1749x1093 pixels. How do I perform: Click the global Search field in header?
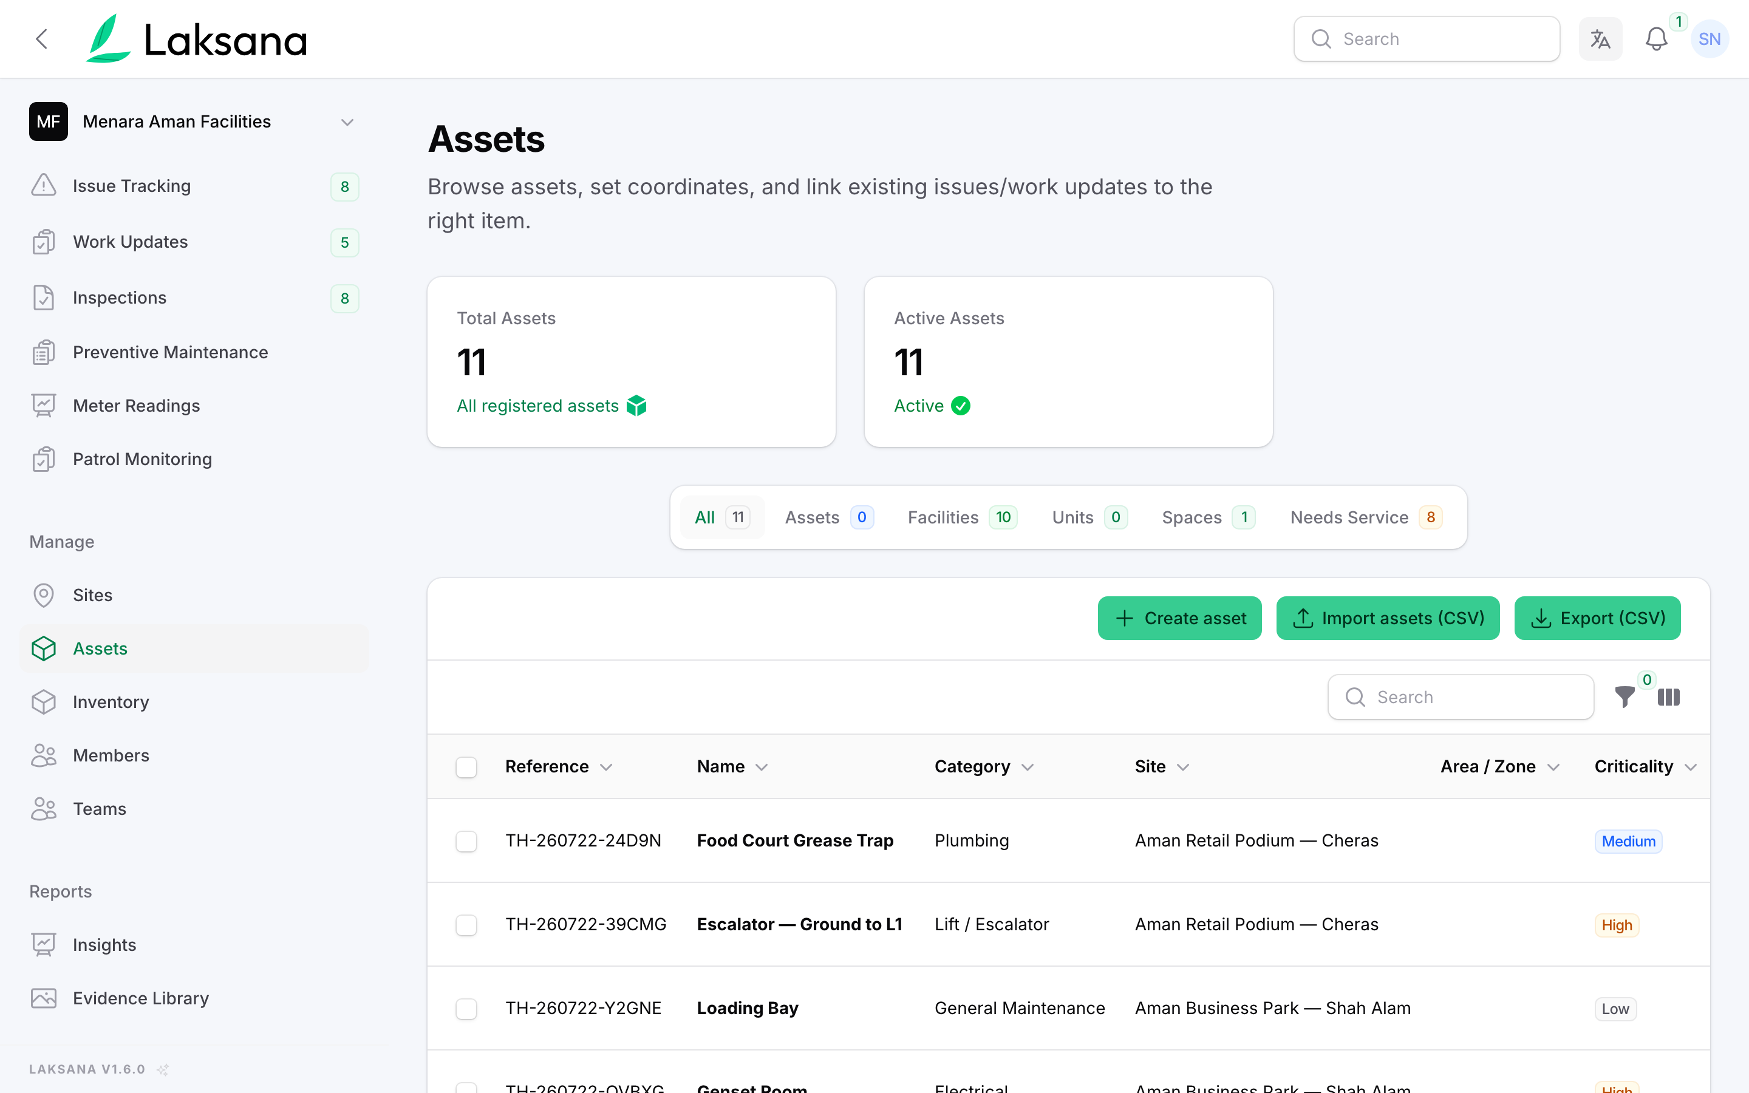[x=1427, y=39]
